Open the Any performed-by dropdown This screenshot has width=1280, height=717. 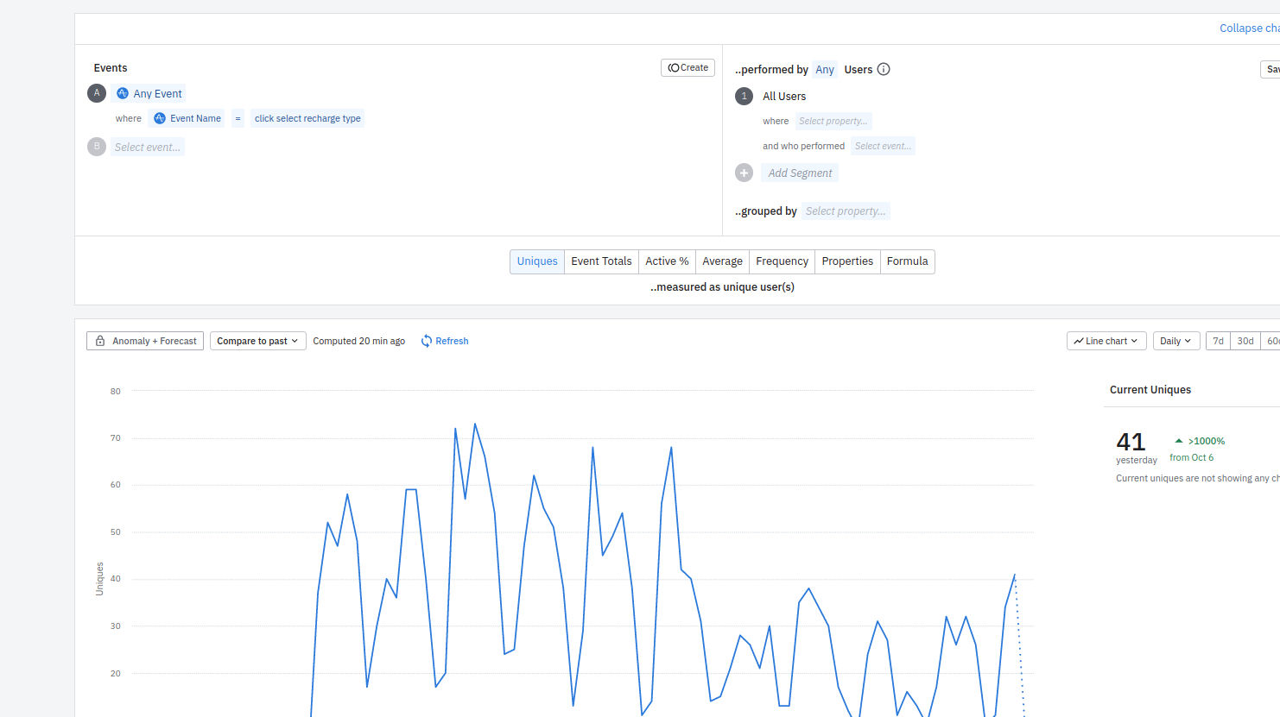(x=825, y=69)
